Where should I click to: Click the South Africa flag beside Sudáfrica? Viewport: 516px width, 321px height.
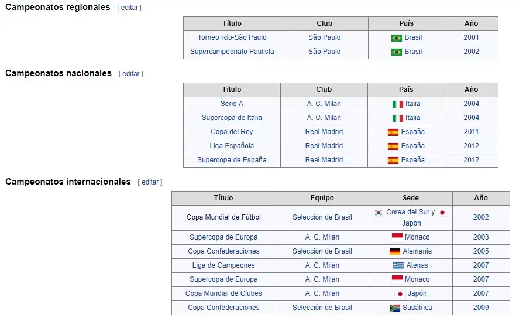[x=395, y=308]
